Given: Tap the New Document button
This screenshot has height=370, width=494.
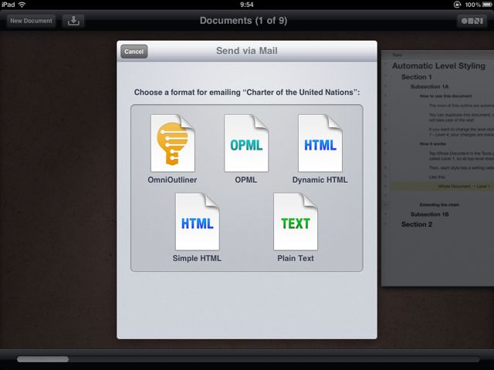Looking at the screenshot, I should point(31,21).
